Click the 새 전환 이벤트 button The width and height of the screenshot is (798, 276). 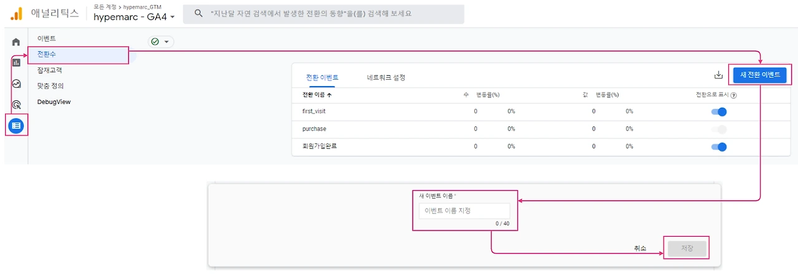759,75
